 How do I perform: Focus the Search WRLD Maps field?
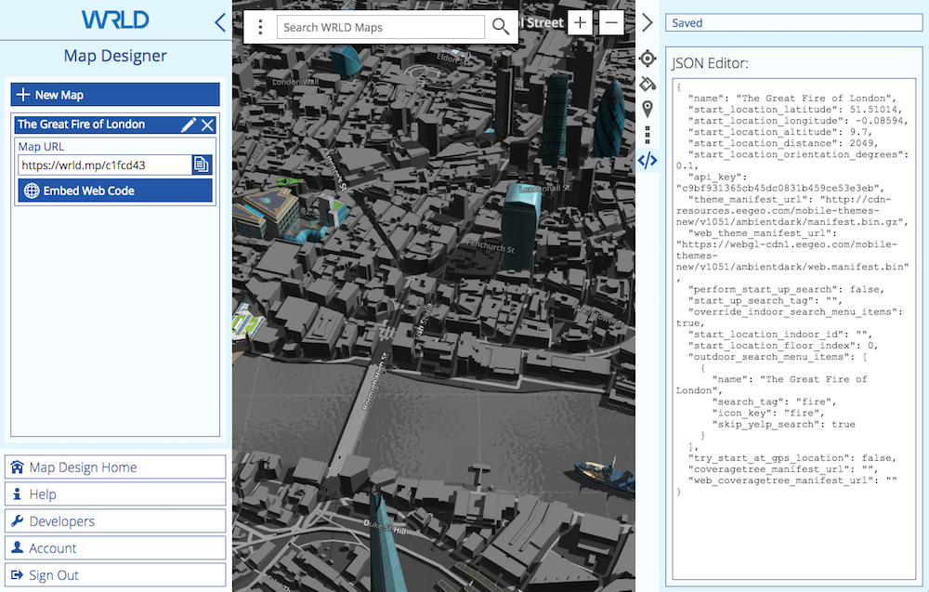381,27
